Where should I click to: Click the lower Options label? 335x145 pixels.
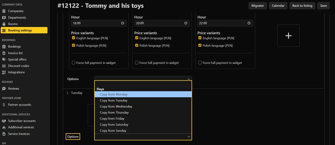73,137
